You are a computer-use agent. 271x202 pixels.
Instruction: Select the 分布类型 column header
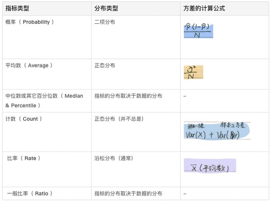106,8
